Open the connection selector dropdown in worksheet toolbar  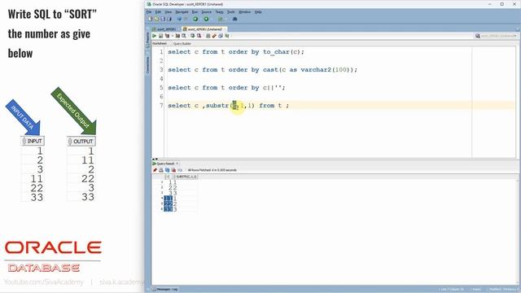tap(496, 36)
